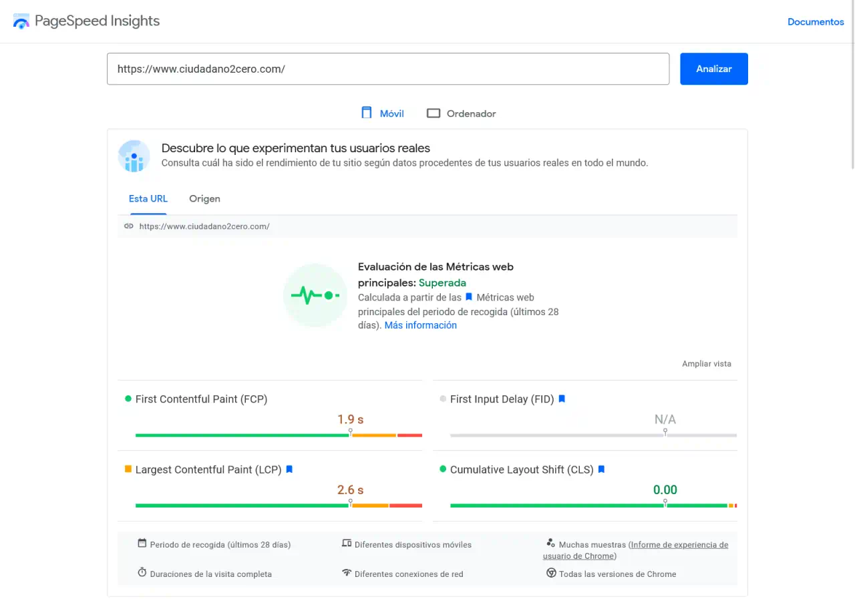Open Cumulative Layout Shift (CLS) metric
855x601 pixels.
click(522, 470)
